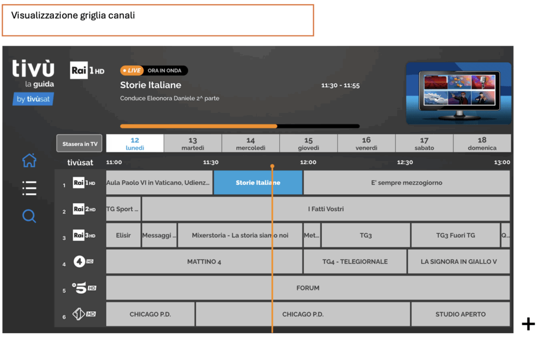Select the Rai 1 HD channel logo
Screen dimensions: 540x340
84,183
